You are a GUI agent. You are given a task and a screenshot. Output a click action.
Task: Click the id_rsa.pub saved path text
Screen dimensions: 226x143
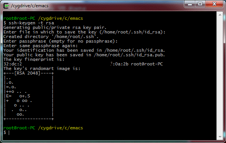tap(129, 55)
